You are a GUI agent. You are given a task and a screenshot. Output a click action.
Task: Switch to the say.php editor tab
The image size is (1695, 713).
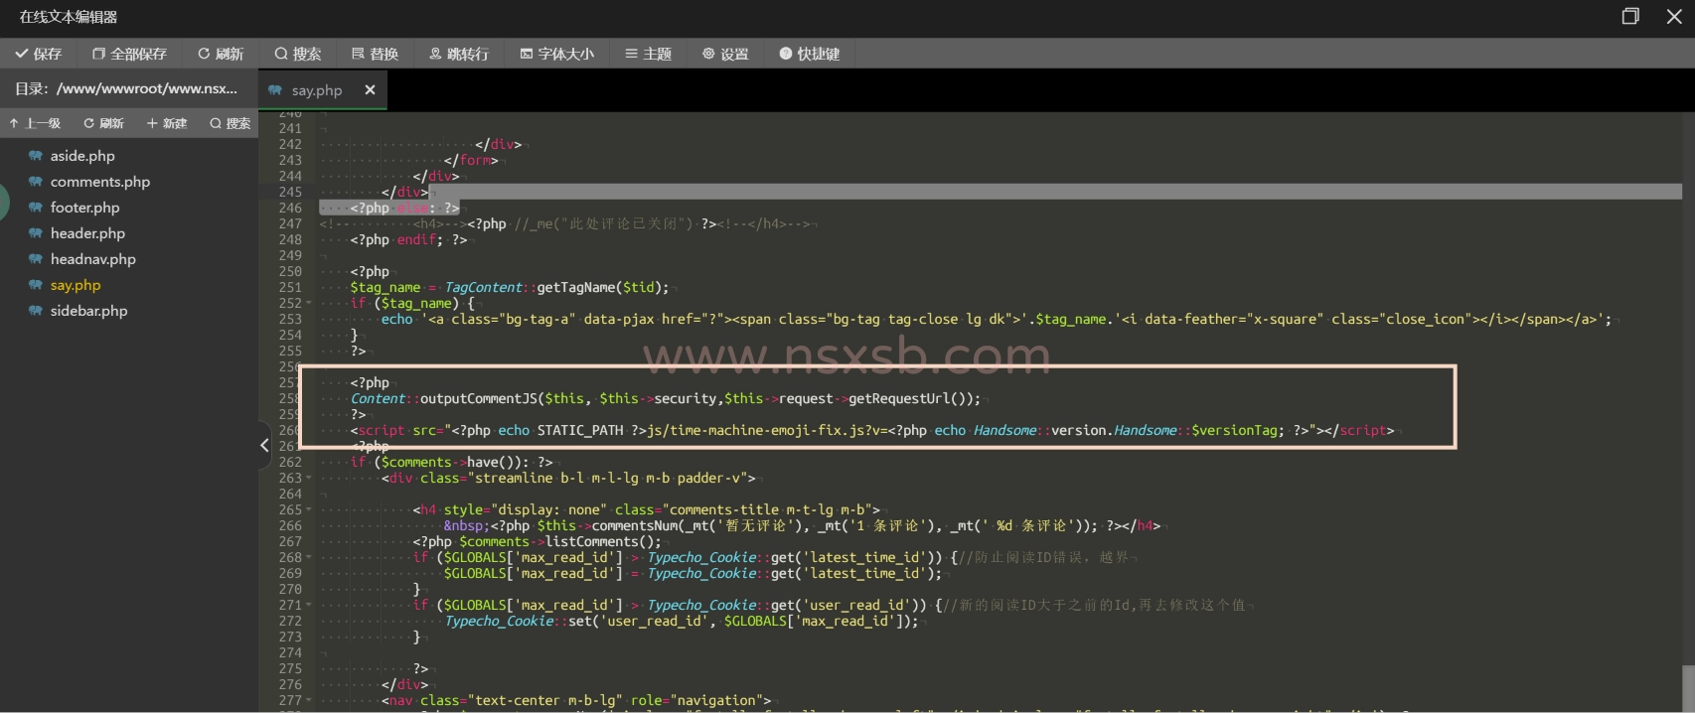(x=316, y=90)
